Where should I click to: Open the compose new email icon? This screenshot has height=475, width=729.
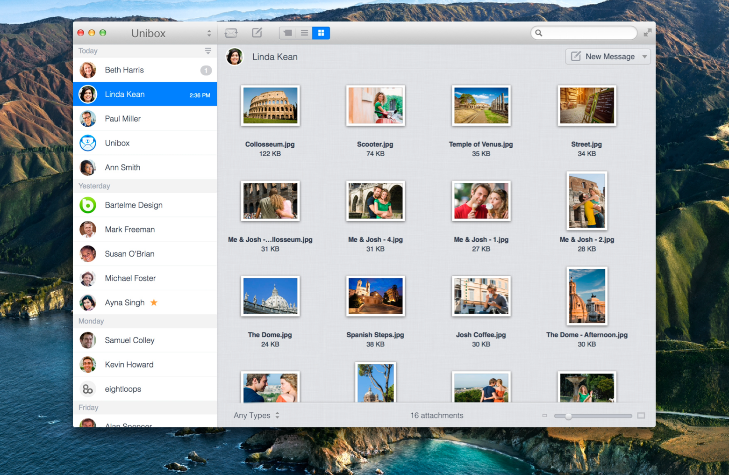coord(257,33)
